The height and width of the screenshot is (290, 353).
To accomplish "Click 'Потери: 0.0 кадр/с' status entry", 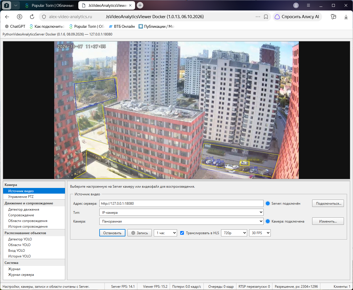I will click(x=187, y=287).
